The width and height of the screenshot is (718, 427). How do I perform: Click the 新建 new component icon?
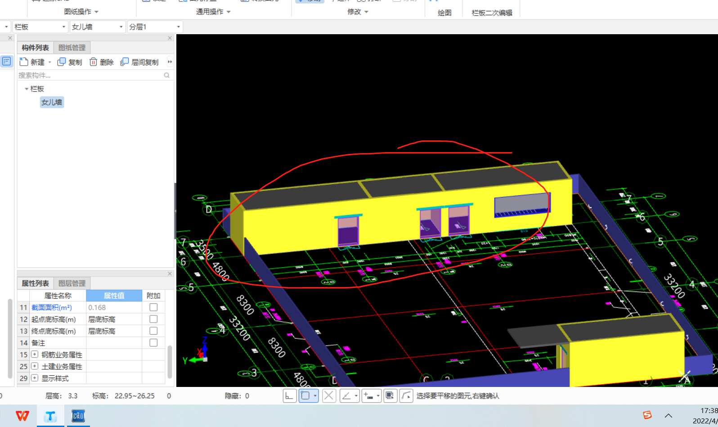(x=24, y=62)
